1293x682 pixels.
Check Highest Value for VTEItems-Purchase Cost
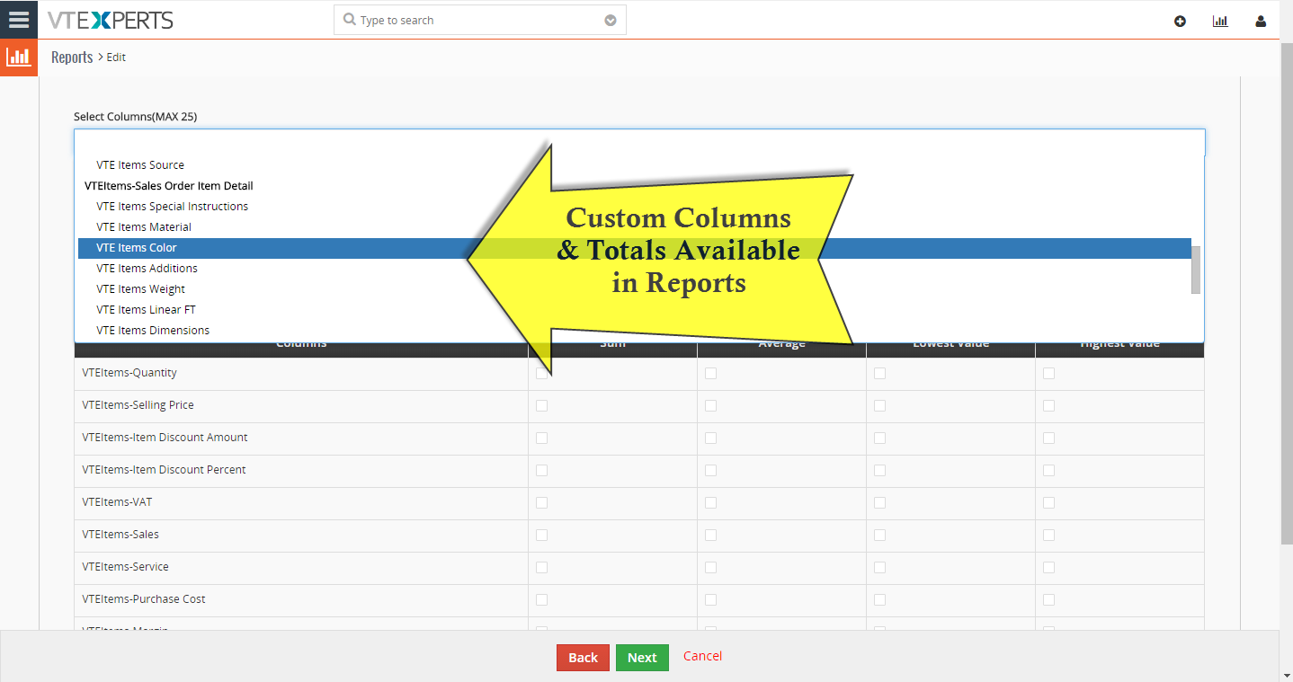pos(1048,599)
